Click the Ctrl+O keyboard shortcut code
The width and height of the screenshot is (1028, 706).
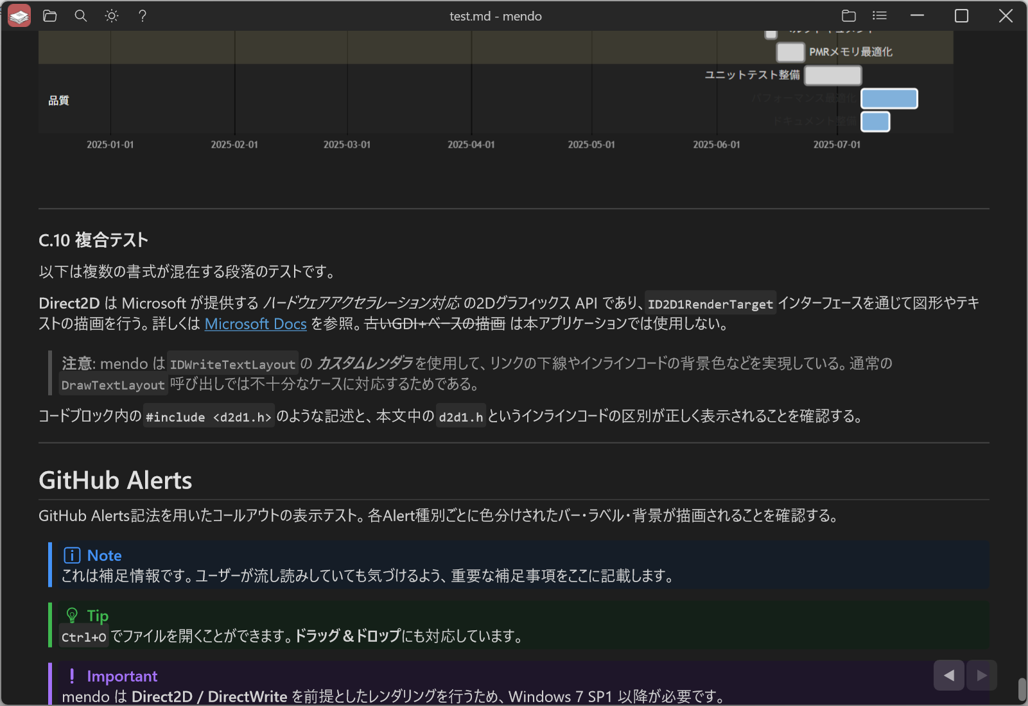click(x=83, y=637)
